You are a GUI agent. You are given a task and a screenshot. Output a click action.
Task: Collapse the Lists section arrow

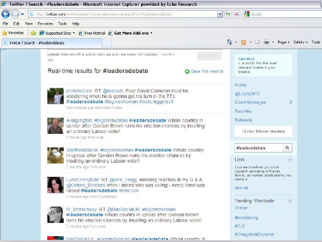click(290, 160)
